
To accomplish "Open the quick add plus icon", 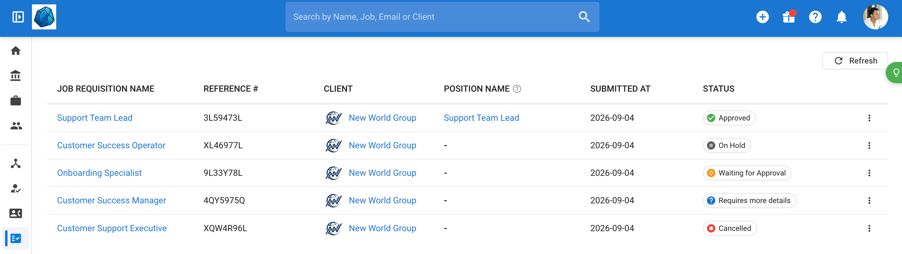I will [762, 17].
